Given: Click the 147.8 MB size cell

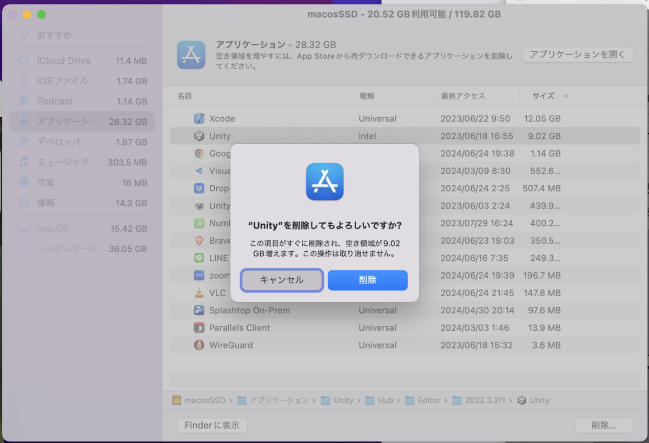Looking at the screenshot, I should tap(542, 293).
